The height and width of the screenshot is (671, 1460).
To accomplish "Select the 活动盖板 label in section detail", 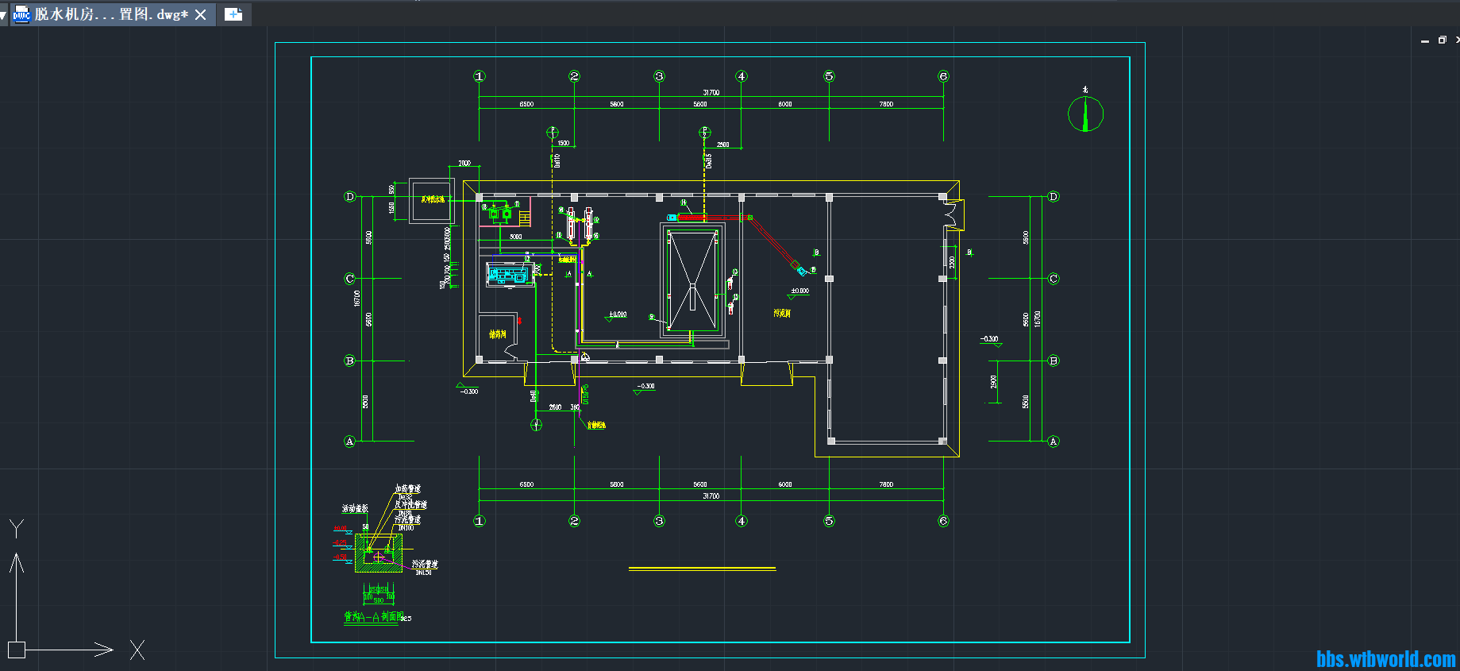I will 355,508.
